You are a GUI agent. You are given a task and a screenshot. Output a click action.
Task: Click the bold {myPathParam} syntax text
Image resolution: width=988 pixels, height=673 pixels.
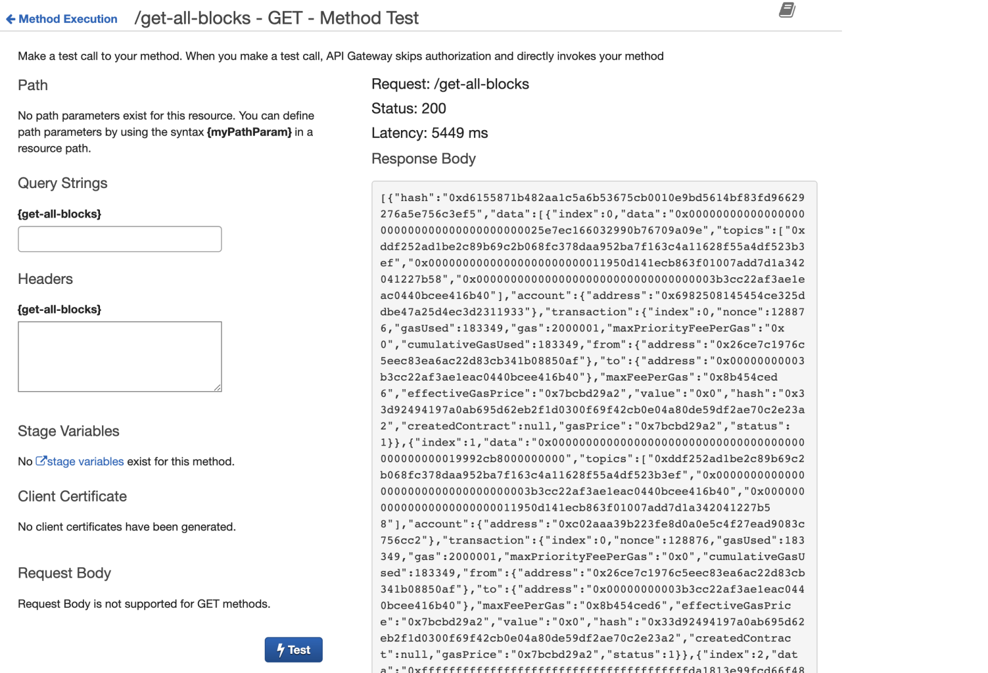[x=249, y=132]
